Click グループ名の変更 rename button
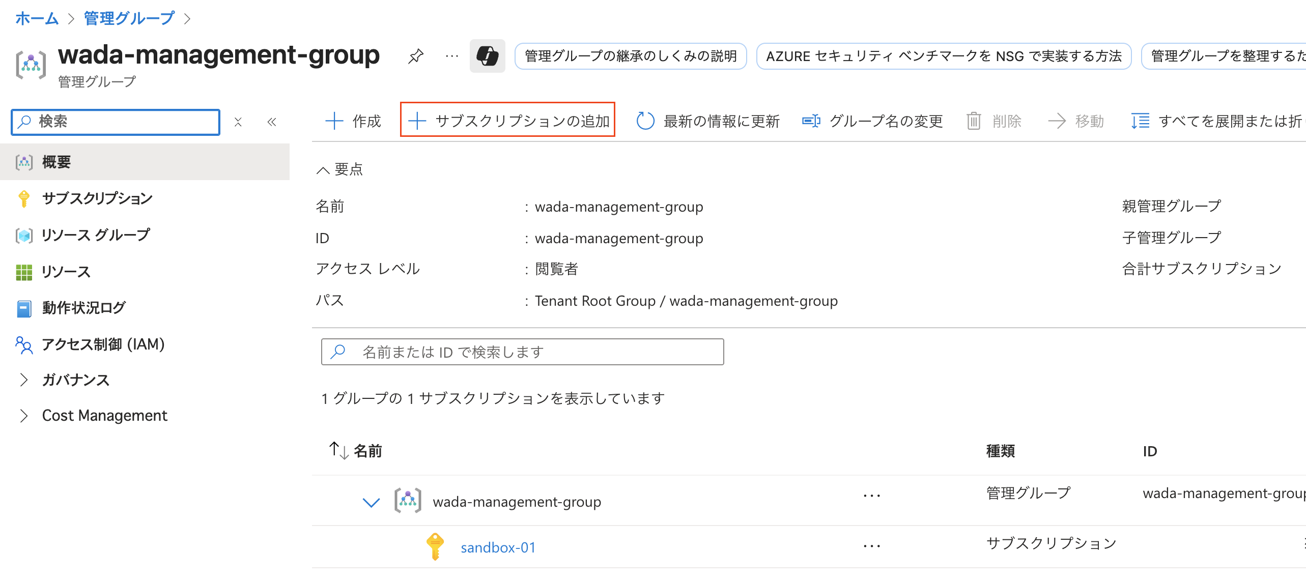 (x=872, y=121)
